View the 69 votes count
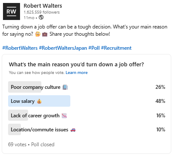Viewport: 173px width, 156px height. coord(17,145)
